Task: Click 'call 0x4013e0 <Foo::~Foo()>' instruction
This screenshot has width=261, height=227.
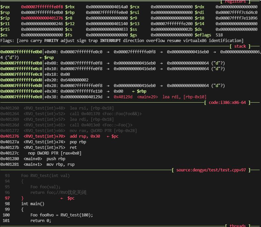Action: pos(101,125)
